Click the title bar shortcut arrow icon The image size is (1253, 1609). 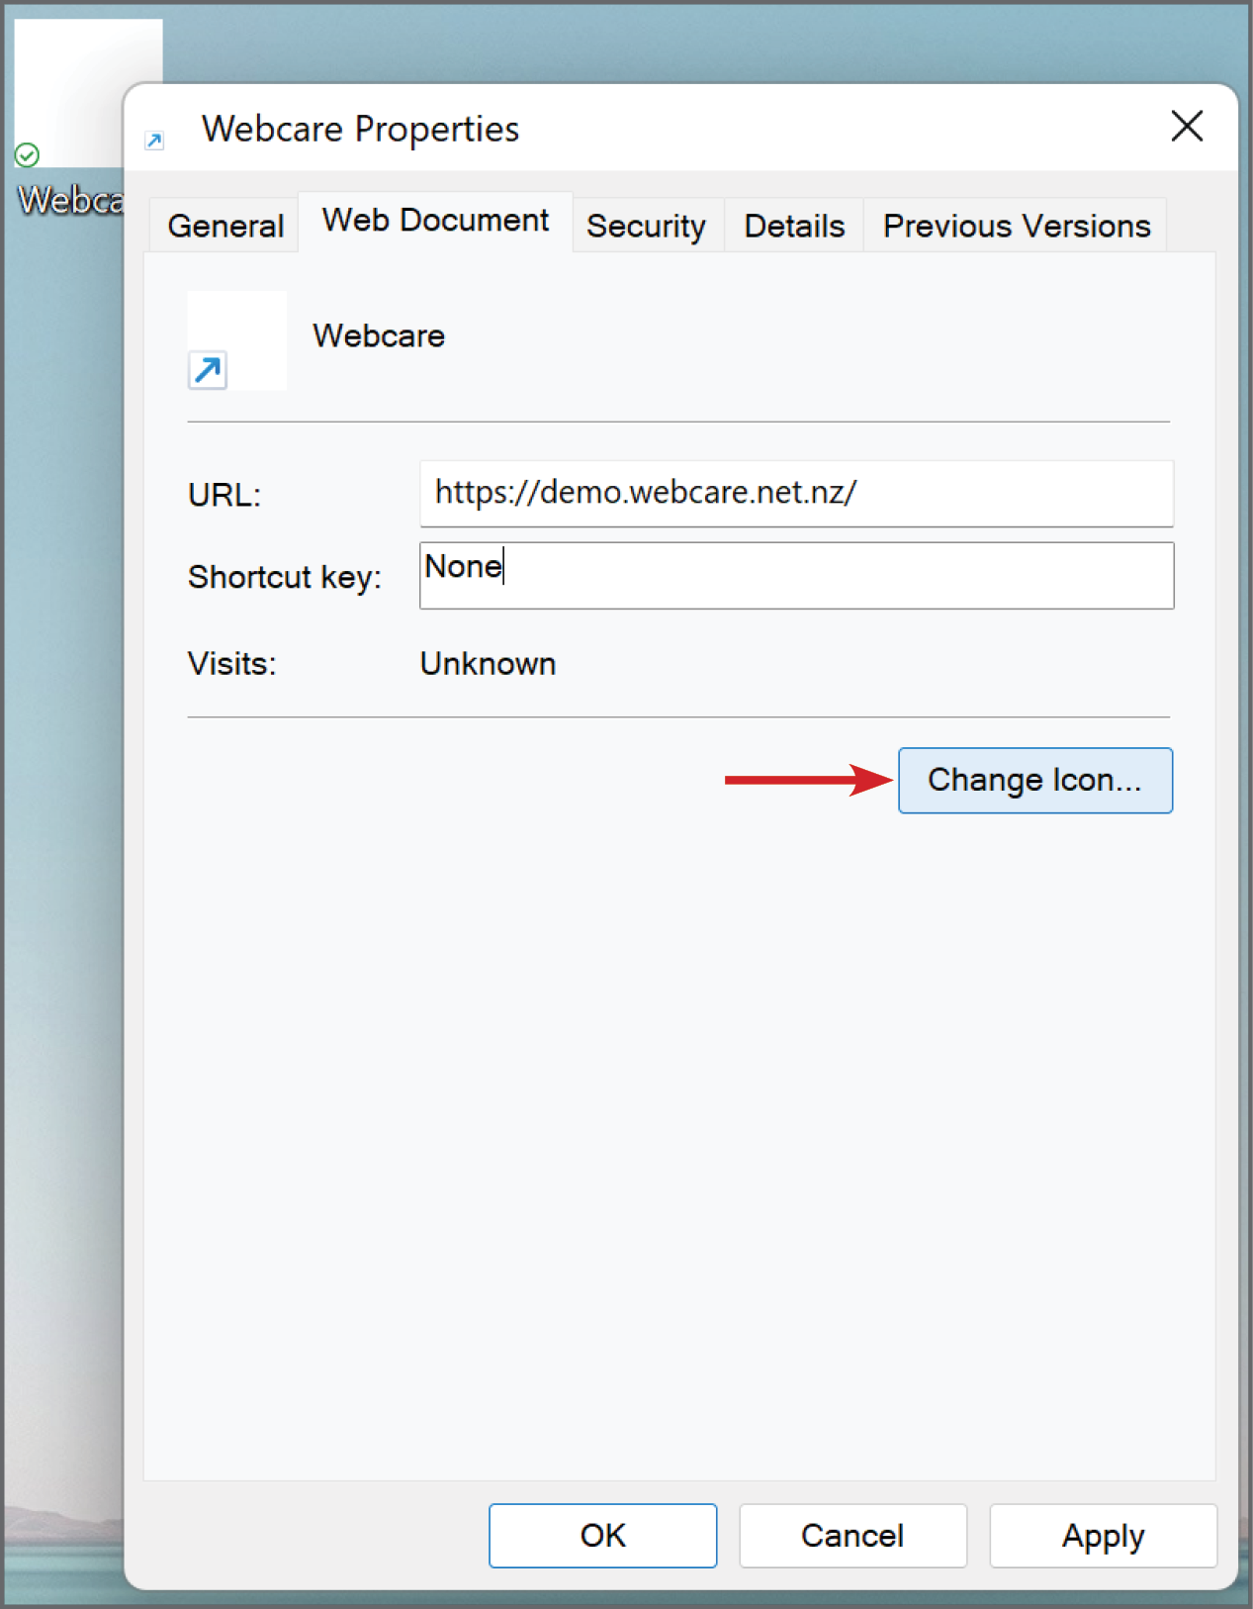[154, 141]
